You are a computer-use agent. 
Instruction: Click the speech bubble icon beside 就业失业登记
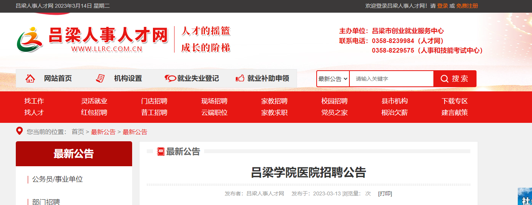tap(170, 78)
